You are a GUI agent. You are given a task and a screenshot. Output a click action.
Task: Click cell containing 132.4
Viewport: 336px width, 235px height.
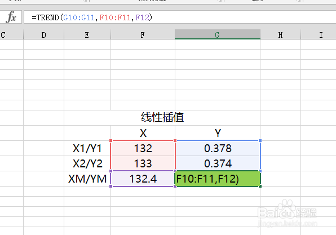pyautogui.click(x=143, y=179)
